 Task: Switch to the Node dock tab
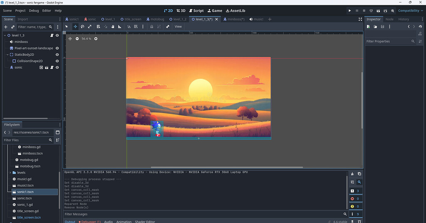tap(389, 19)
